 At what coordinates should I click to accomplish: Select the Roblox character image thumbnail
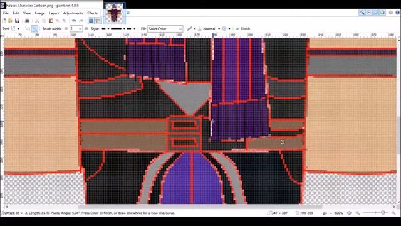pos(115,13)
